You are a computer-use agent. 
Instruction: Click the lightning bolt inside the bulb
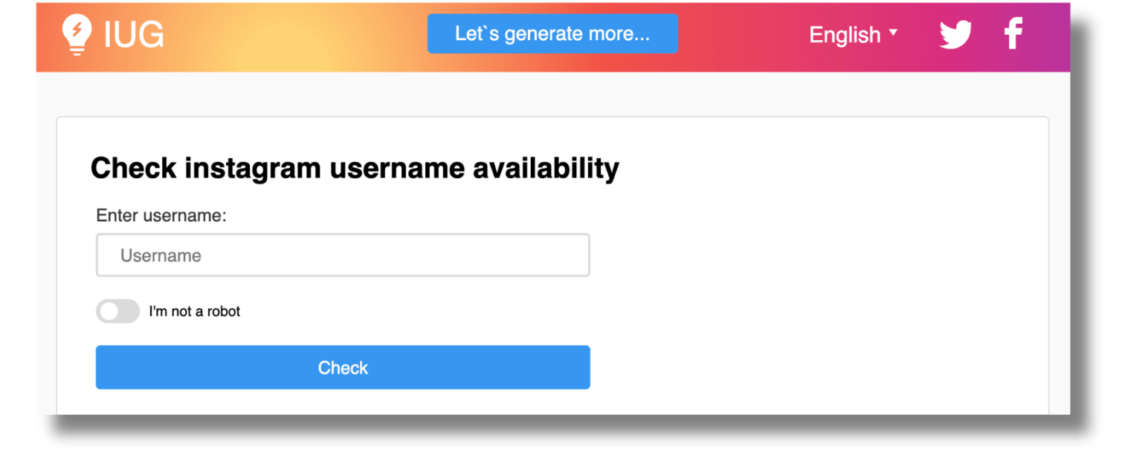pos(76,30)
